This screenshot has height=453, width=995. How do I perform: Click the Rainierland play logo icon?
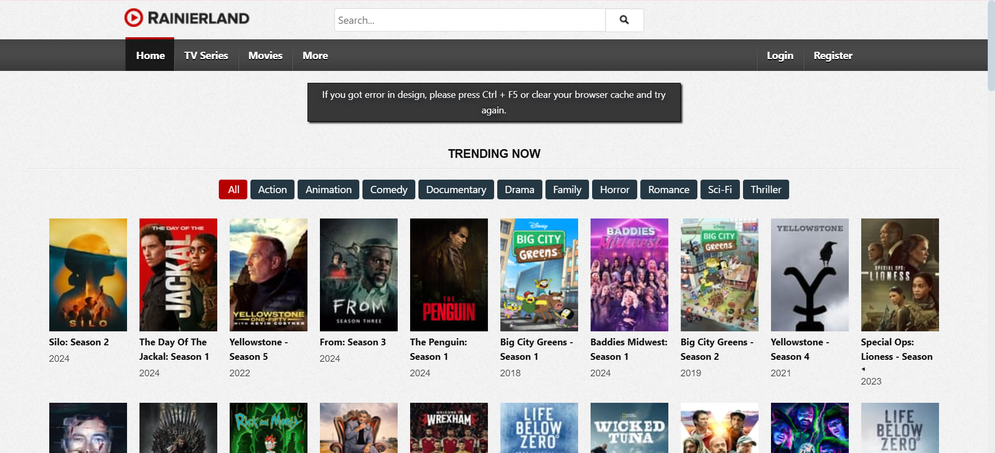[x=134, y=18]
